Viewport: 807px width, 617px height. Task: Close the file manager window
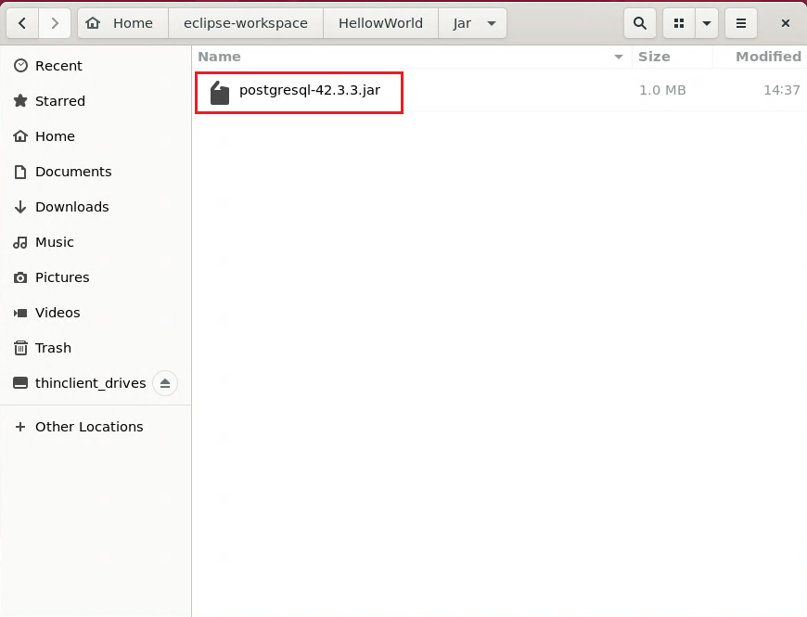(786, 23)
